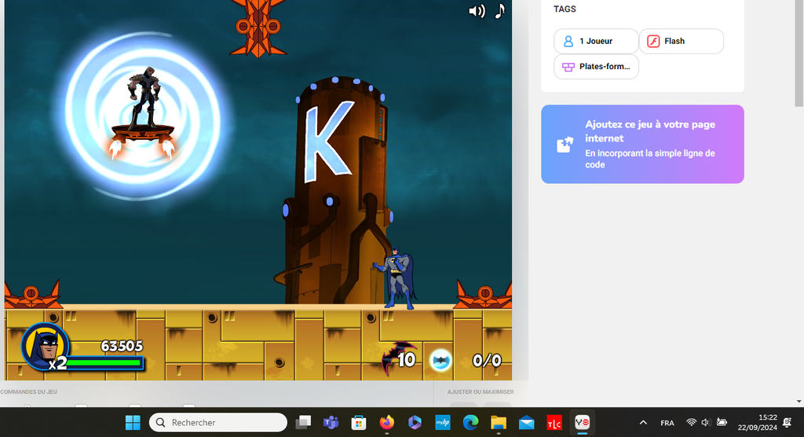804x437 pixels.
Task: Click the Batman character in the game
Action: [398, 278]
